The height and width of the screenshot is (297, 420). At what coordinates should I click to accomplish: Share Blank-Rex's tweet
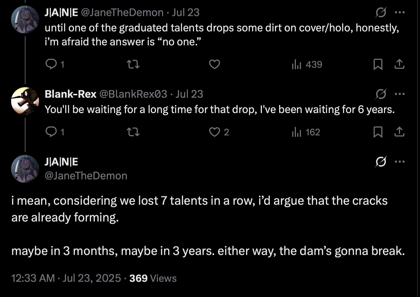coord(399,132)
